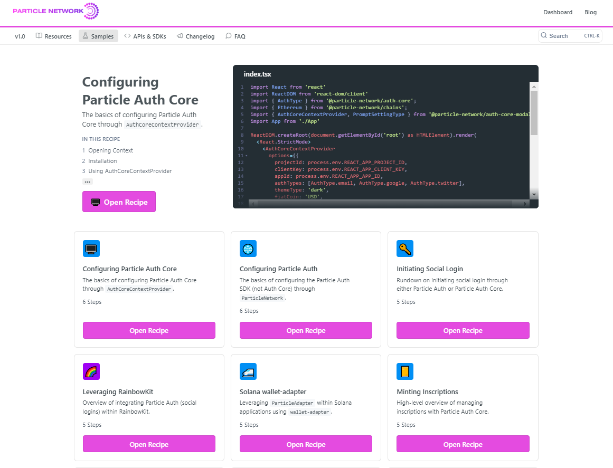Click the index.tsx file title
This screenshot has height=468, width=613.
(x=257, y=74)
